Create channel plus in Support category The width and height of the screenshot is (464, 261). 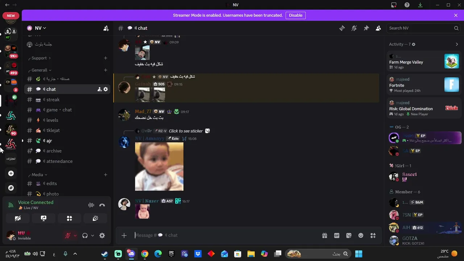[x=105, y=58]
